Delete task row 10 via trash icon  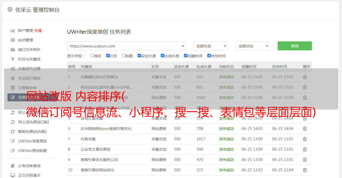[305, 170]
